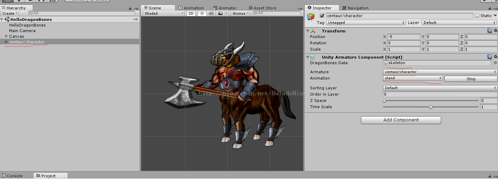Click the Scene view search box
This screenshot has height=179, width=498.
point(277,13)
